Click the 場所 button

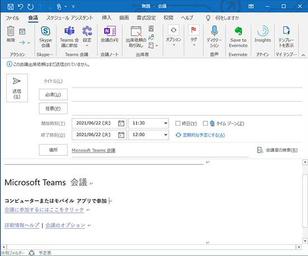pyautogui.click(x=53, y=150)
